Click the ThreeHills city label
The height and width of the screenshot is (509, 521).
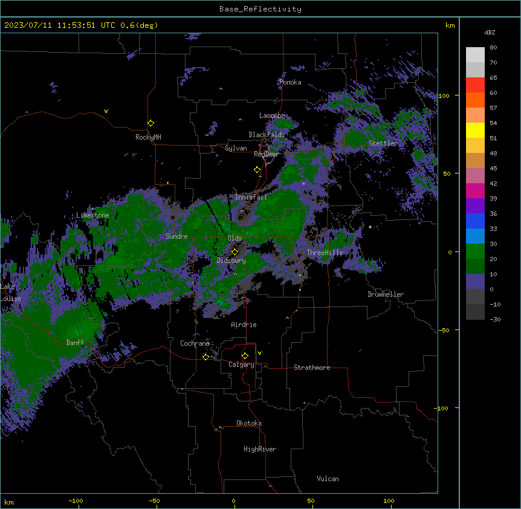[x=325, y=253]
